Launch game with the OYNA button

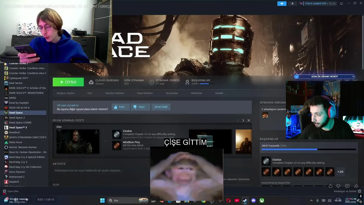[68, 82]
